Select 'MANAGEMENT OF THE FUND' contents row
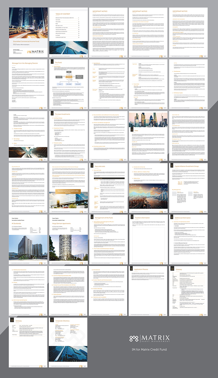The width and height of the screenshot is (218, 378). [x=67, y=27]
